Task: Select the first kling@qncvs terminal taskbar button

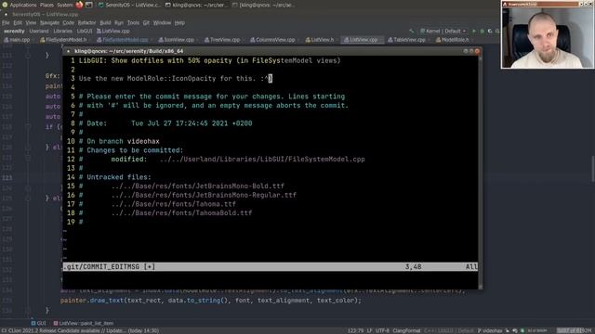Action: 196,5
